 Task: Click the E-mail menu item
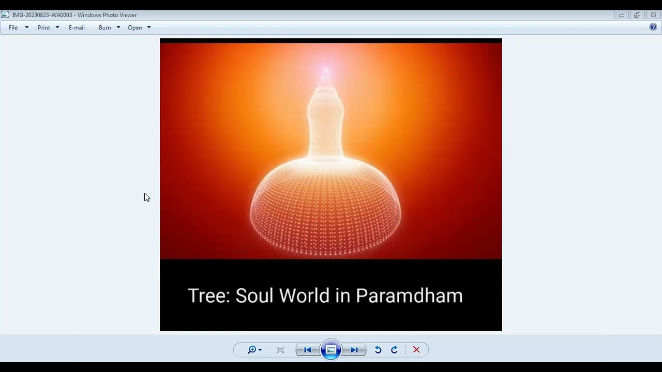(x=77, y=27)
